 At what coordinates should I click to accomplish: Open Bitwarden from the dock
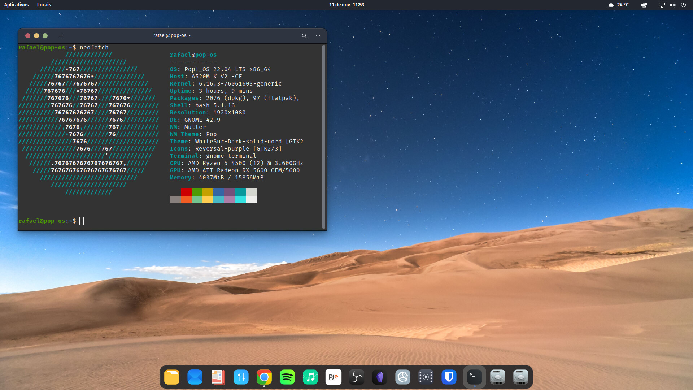(449, 377)
